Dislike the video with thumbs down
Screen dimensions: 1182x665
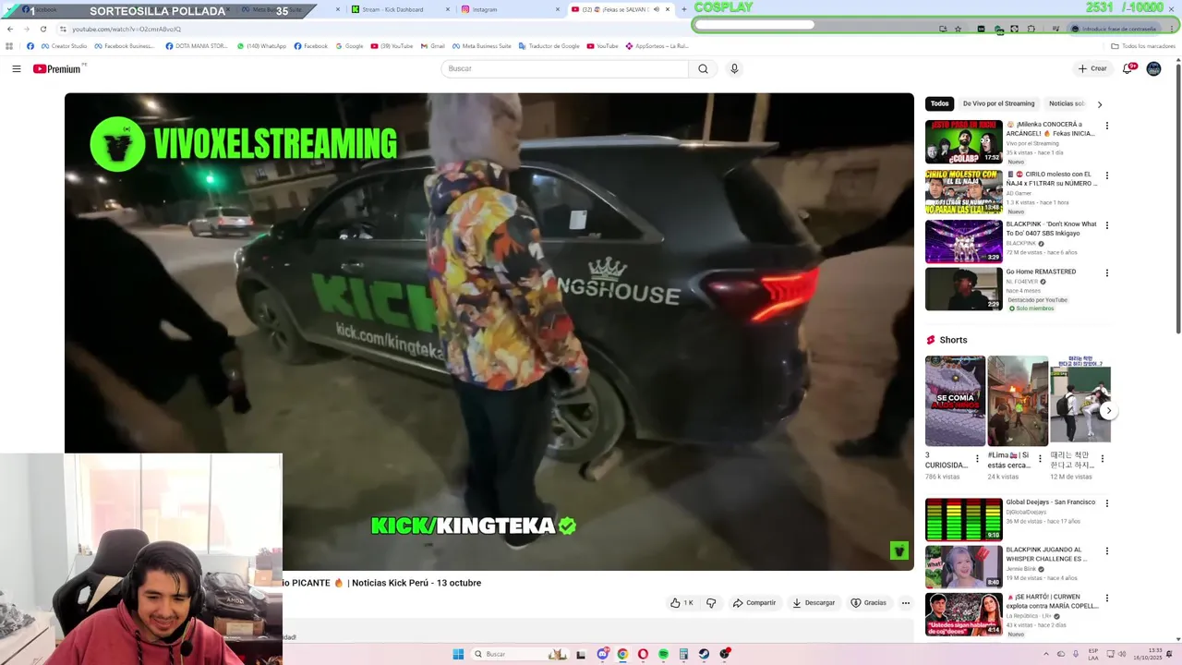(711, 603)
